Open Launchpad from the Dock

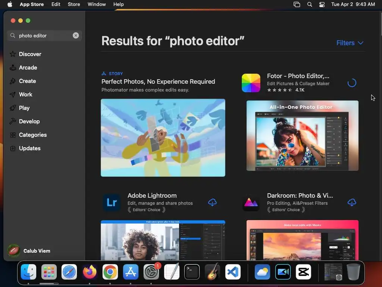pyautogui.click(x=49, y=272)
